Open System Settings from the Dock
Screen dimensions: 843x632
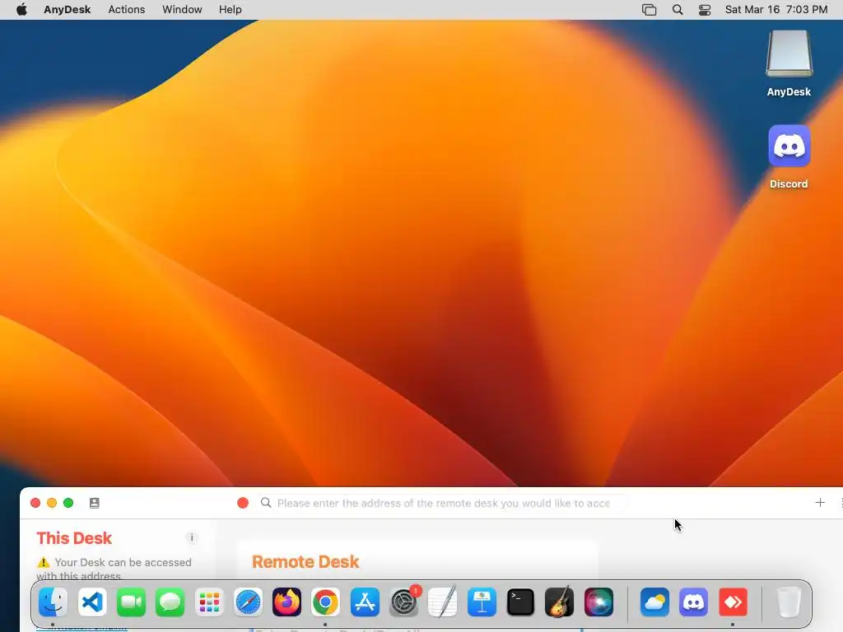point(404,602)
